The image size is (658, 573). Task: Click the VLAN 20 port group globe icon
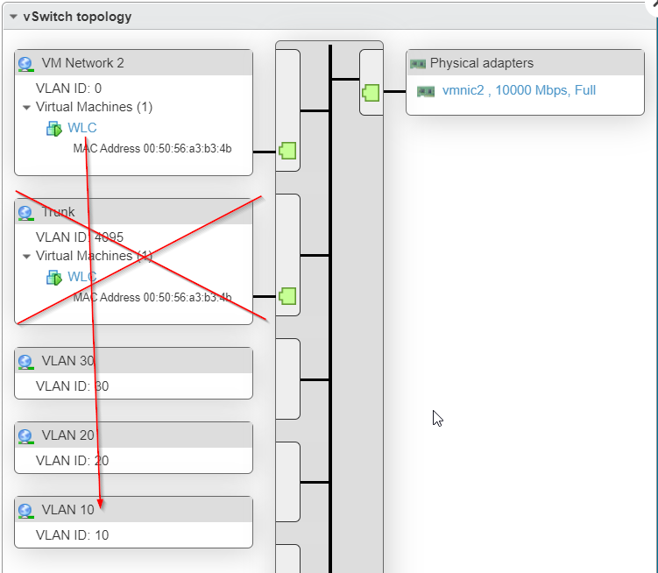click(25, 436)
